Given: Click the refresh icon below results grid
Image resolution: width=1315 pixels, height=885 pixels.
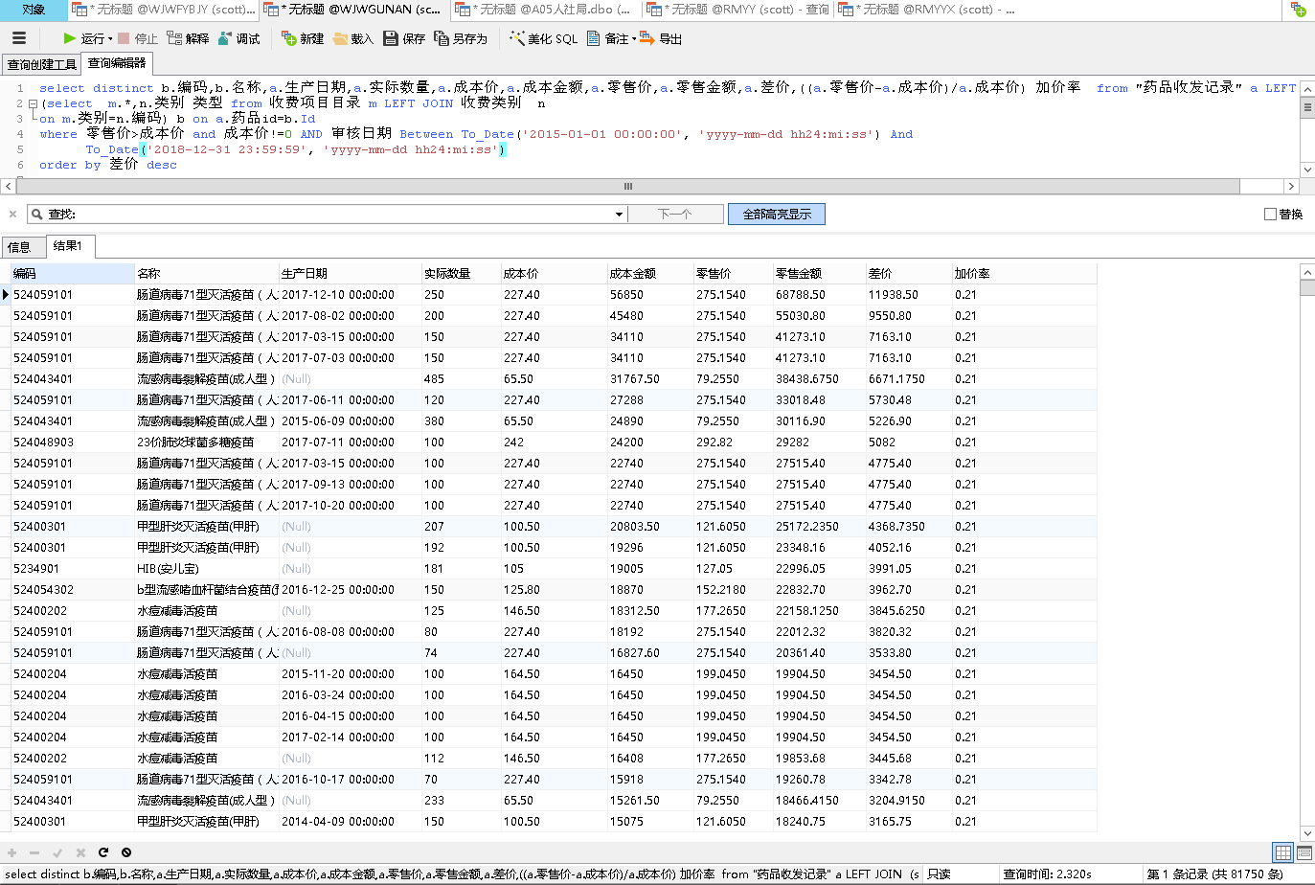Looking at the screenshot, I should pyautogui.click(x=103, y=851).
